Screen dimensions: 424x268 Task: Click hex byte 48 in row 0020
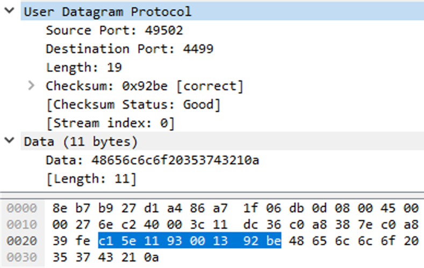(x=296, y=241)
